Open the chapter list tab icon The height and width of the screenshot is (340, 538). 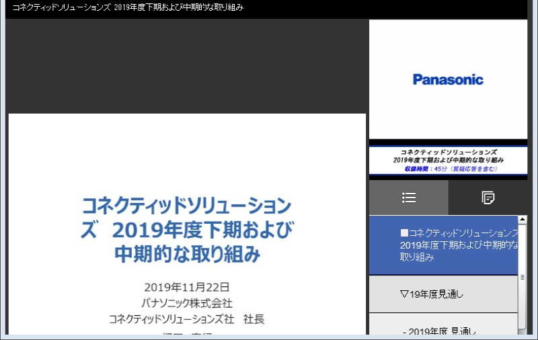tap(409, 198)
